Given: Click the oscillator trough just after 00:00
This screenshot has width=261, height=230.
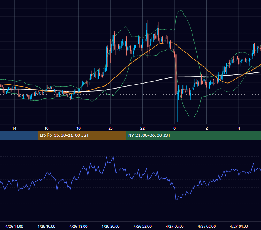Looking at the screenshot, I should click(176, 200).
